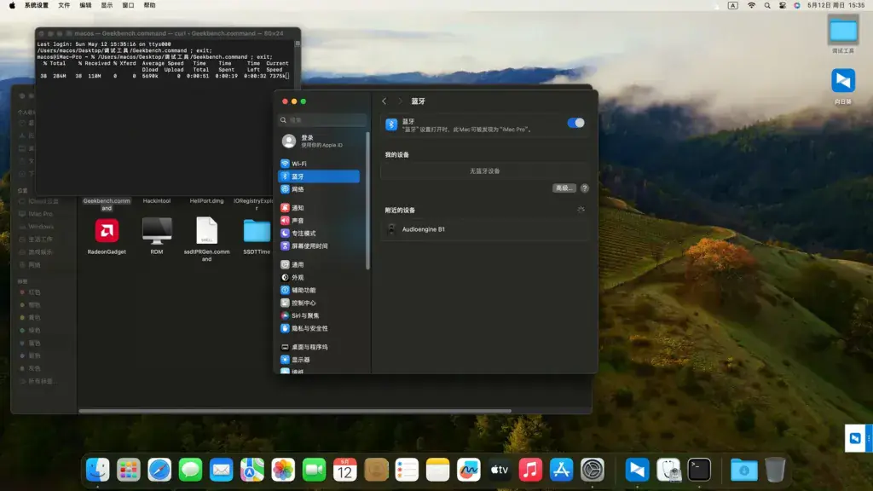Click the Finder window's horizontal scrollbar
The width and height of the screenshot is (873, 491).
pyautogui.click(x=295, y=411)
